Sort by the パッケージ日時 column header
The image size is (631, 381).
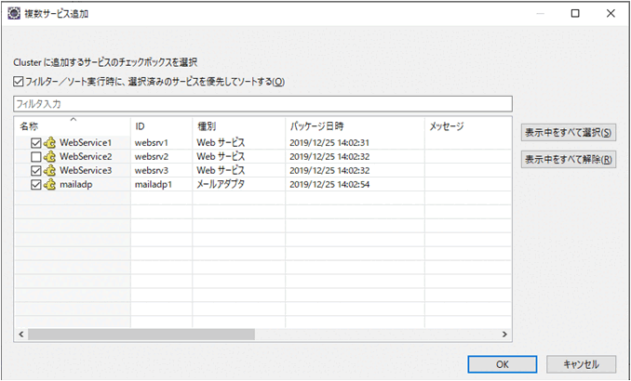click(355, 126)
